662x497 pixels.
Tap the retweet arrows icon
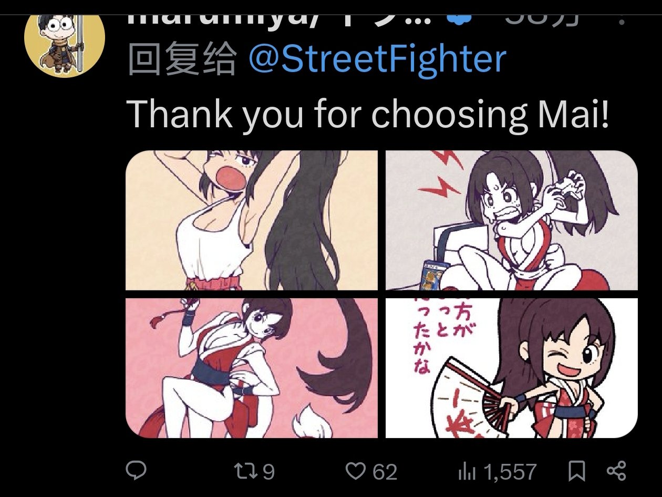[245, 471]
